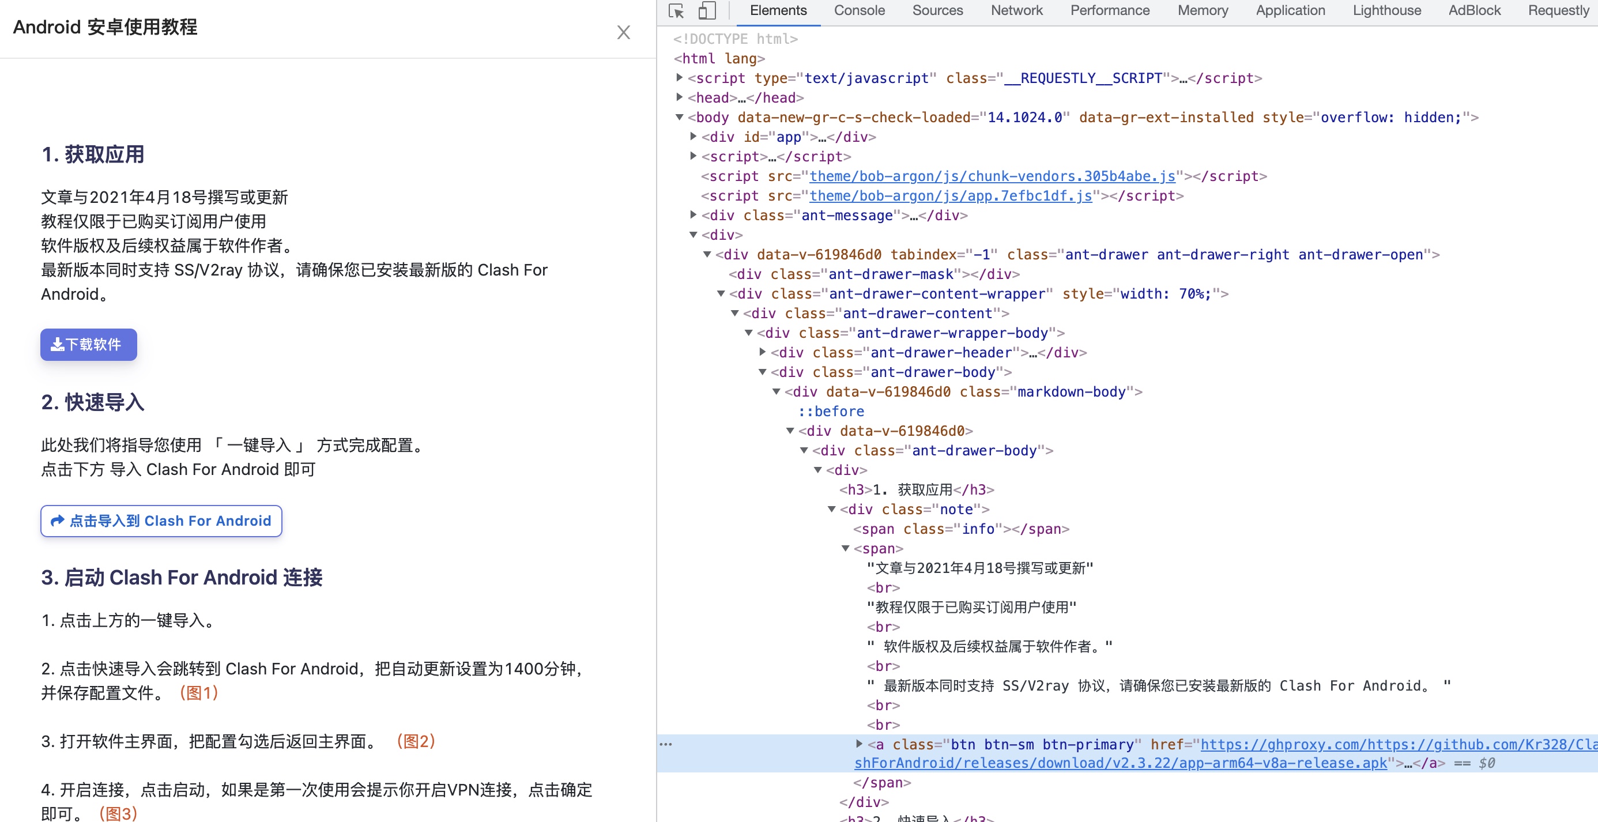Open the Elements tab
Viewport: 1598px width, 822px height.
click(x=778, y=10)
